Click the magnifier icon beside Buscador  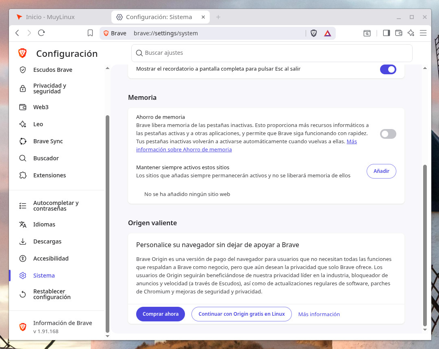(23, 158)
